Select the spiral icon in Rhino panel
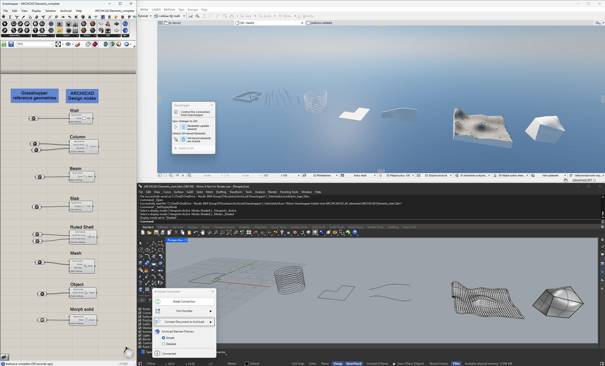Image resolution: width=605 pixels, height=366 pixels. pos(84,30)
